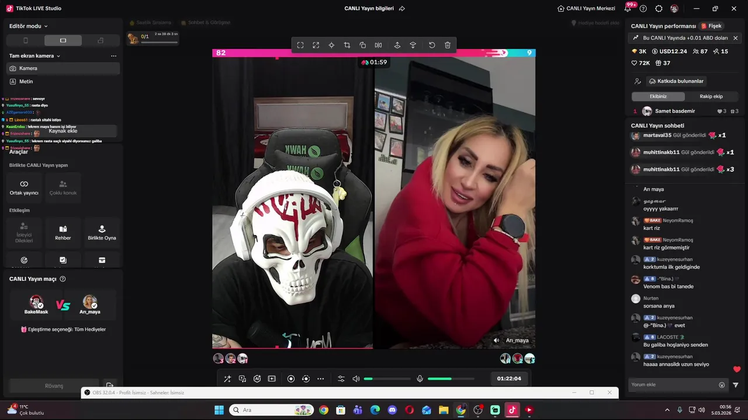748x420 pixels.
Task: Click the profile avatar in the title bar
Action: [674, 9]
